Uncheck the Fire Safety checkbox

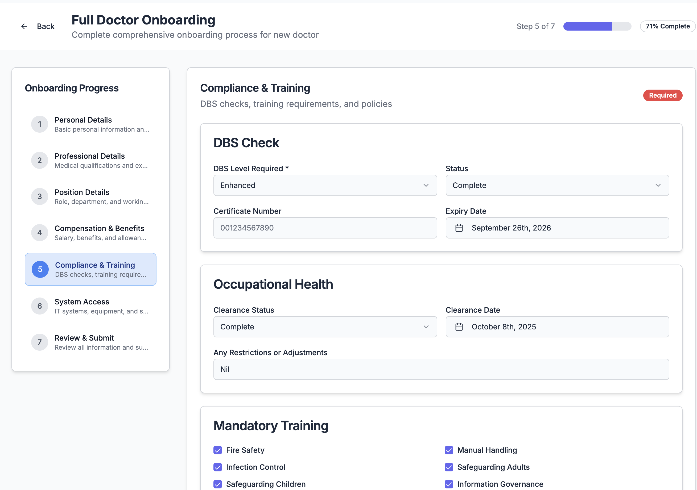(218, 450)
